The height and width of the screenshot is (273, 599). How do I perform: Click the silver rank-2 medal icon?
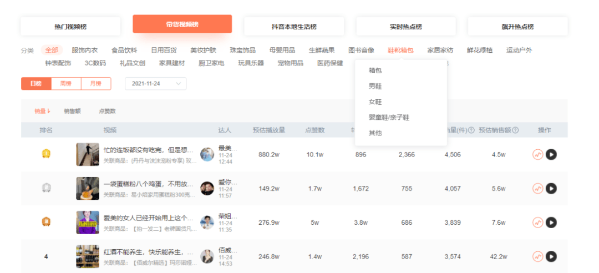[46, 188]
